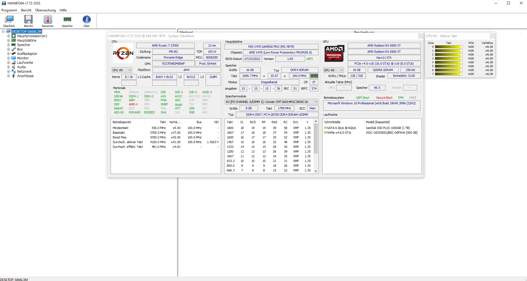Image resolution: width=527 pixels, height=281 pixels.
Task: Select the Audio speaker icon in tree
Action: click(x=14, y=67)
